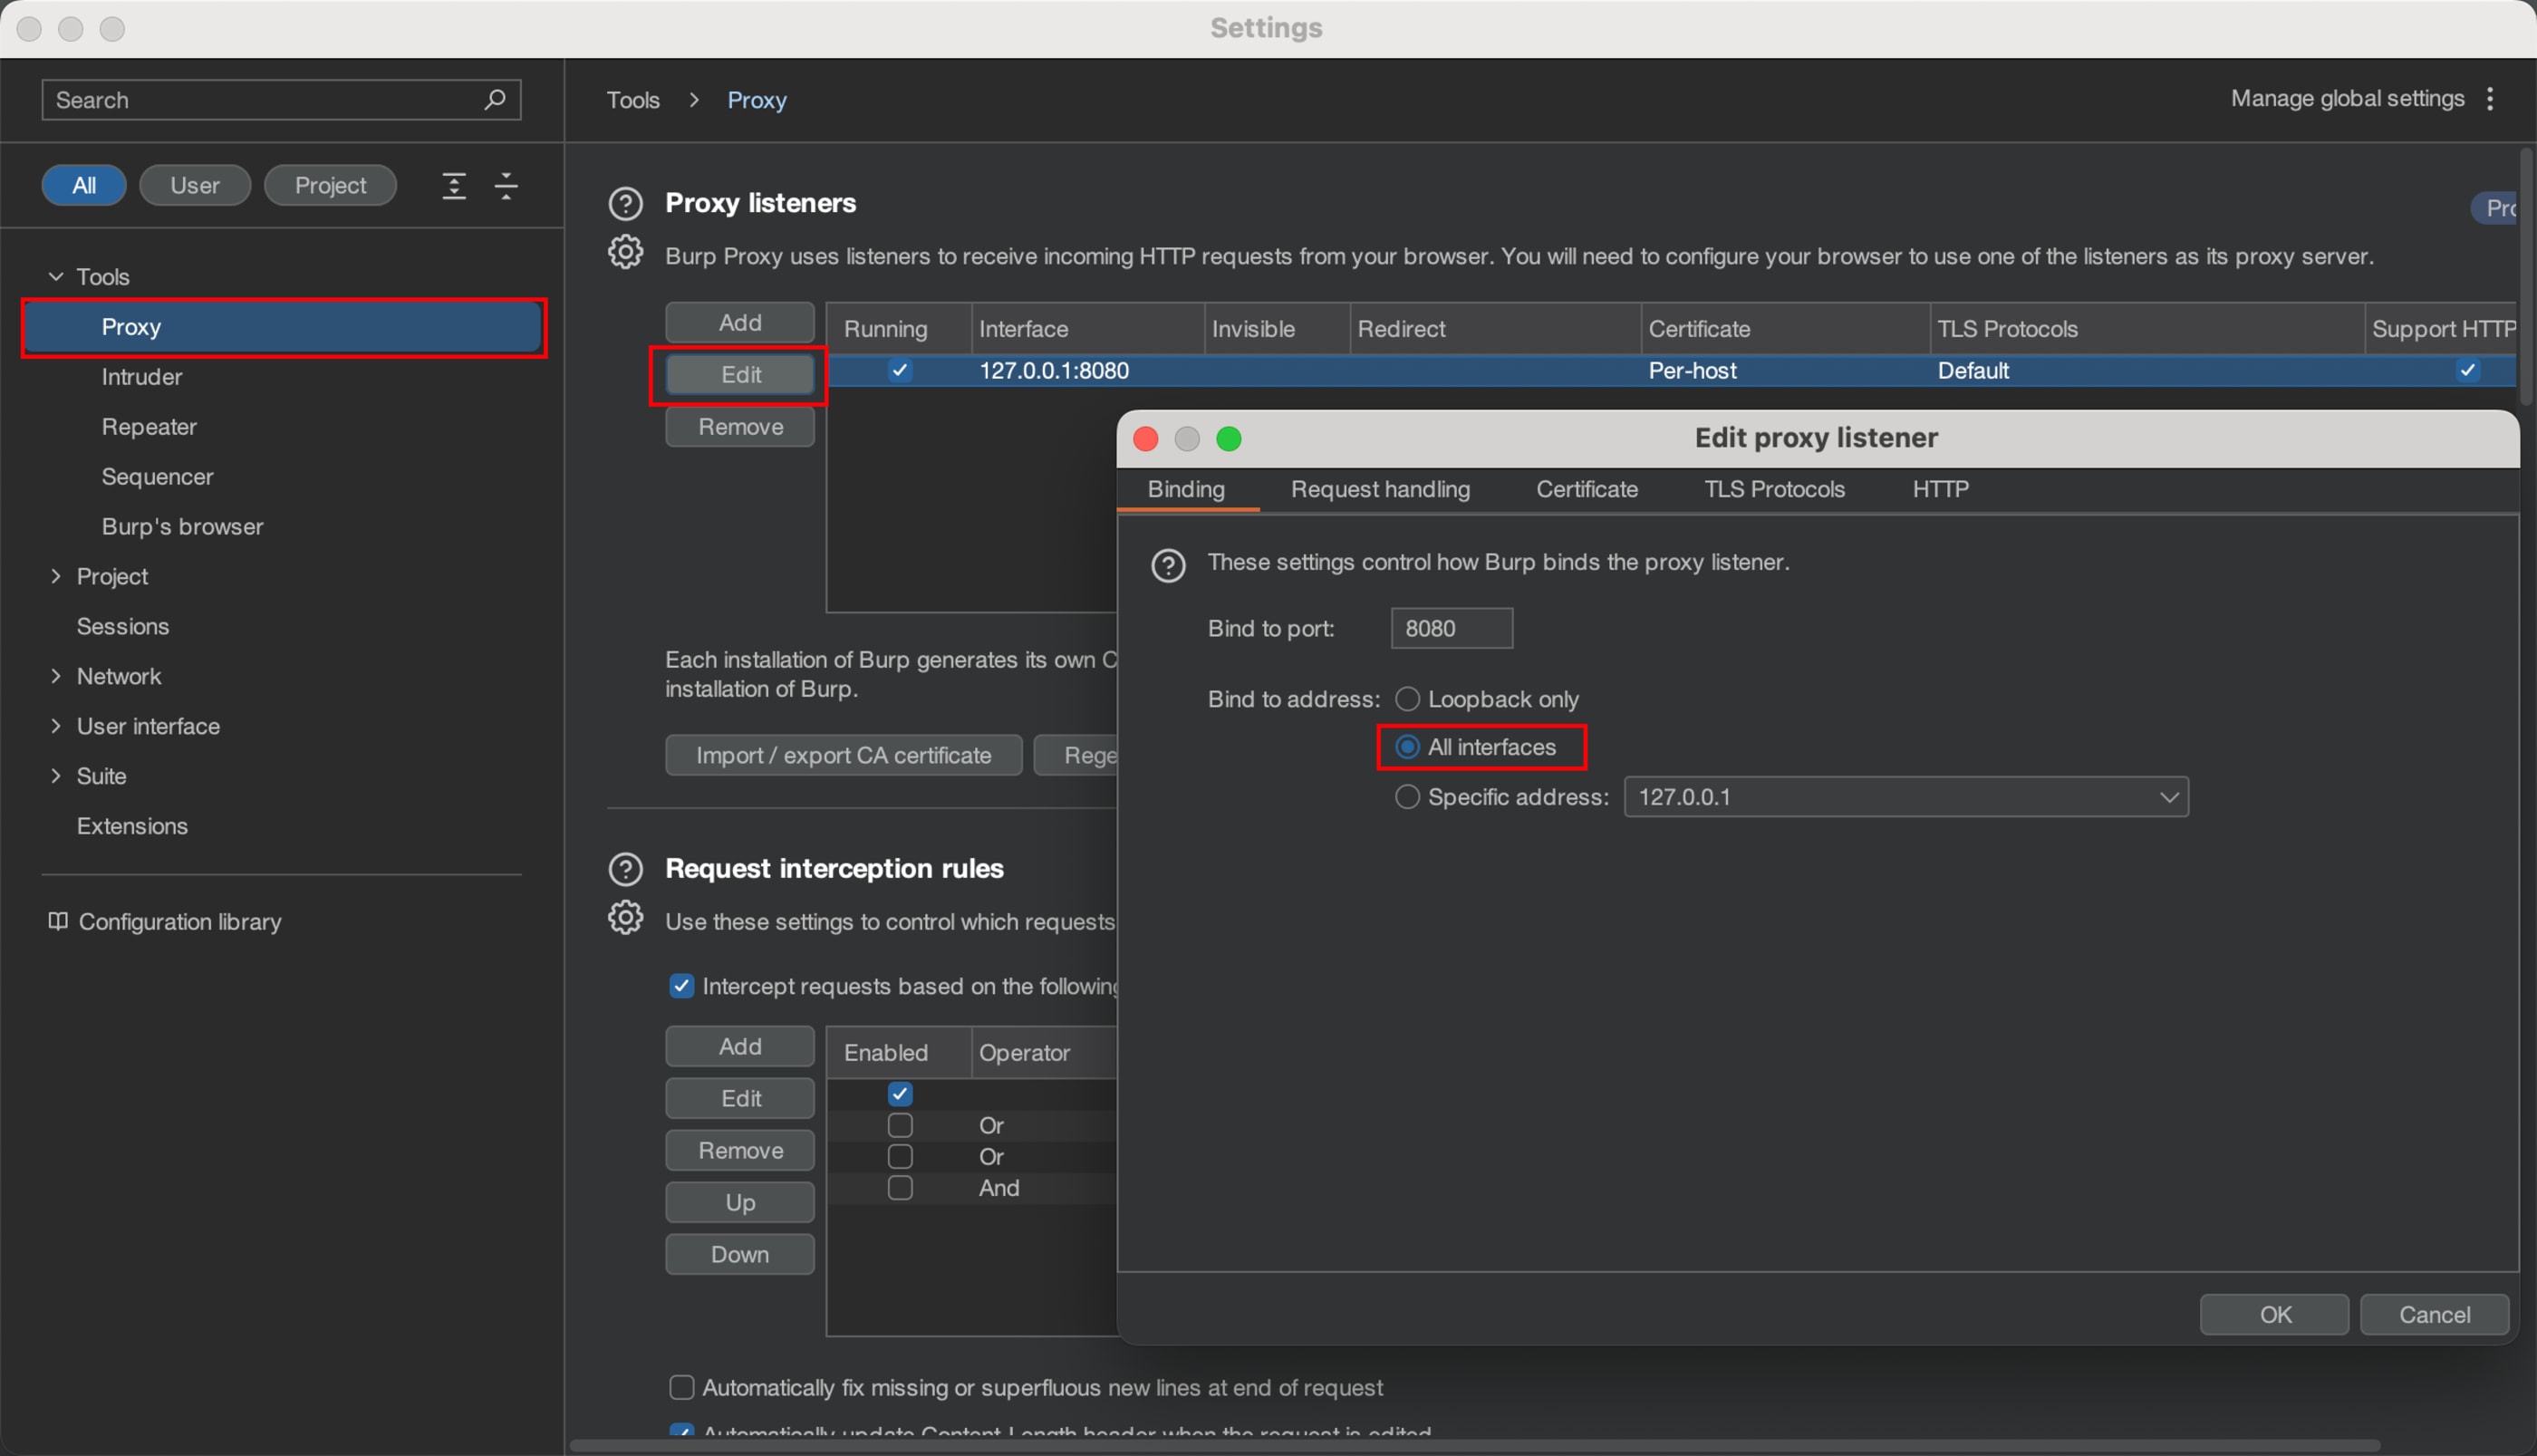Image resolution: width=2537 pixels, height=1456 pixels.
Task: Expand the Network settings tree node
Action: pyautogui.click(x=56, y=676)
